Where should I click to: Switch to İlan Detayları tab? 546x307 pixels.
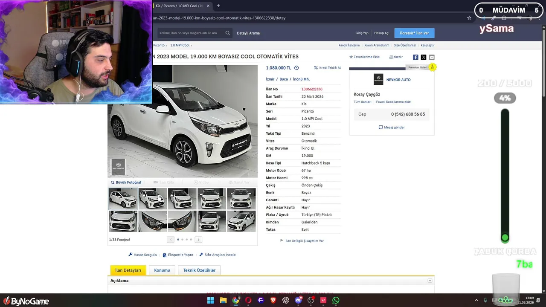coord(128,270)
